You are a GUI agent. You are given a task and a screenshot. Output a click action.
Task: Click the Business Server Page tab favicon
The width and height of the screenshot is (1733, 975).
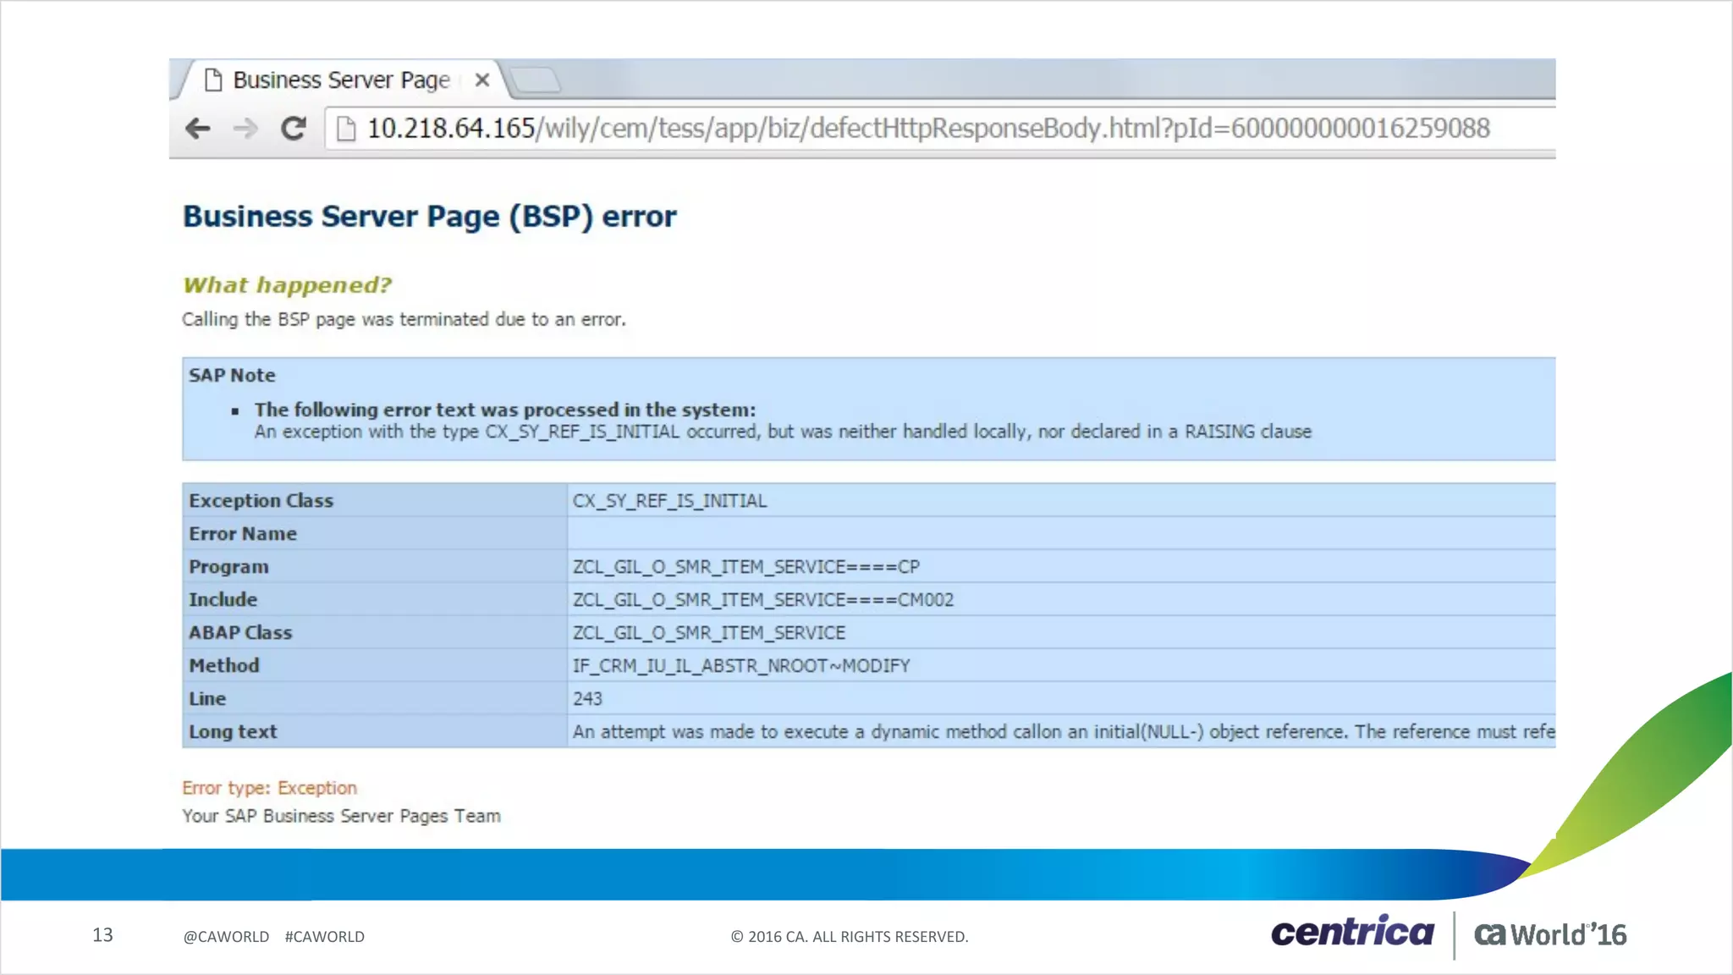[214, 80]
